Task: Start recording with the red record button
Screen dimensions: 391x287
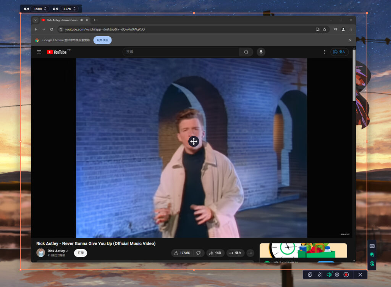Action: click(x=346, y=274)
